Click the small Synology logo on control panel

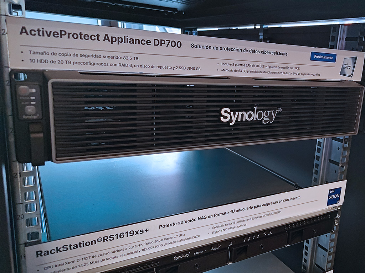(31, 117)
